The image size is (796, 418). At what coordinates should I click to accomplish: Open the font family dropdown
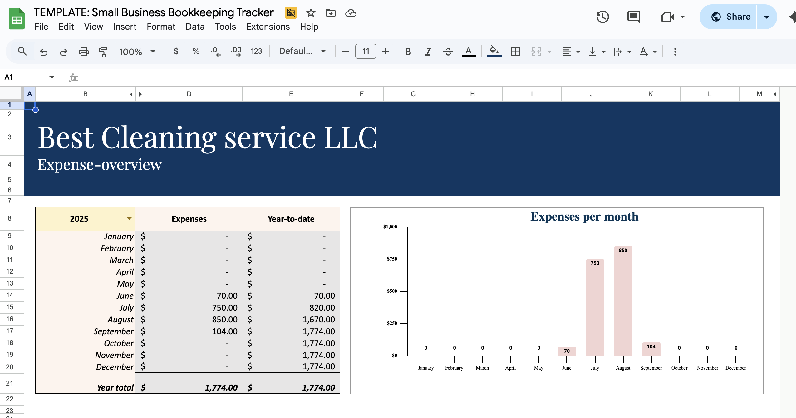tap(301, 51)
